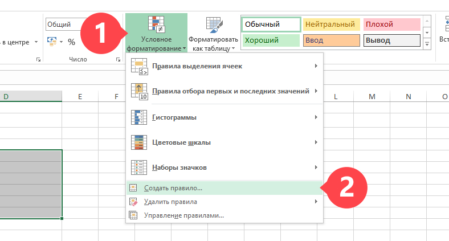Choose Создать правило... from the menu

point(224,188)
